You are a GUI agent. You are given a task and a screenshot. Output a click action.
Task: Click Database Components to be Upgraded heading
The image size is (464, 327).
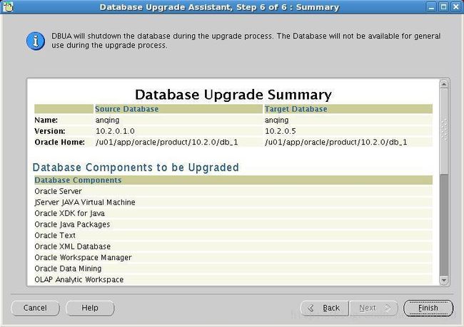136,167
